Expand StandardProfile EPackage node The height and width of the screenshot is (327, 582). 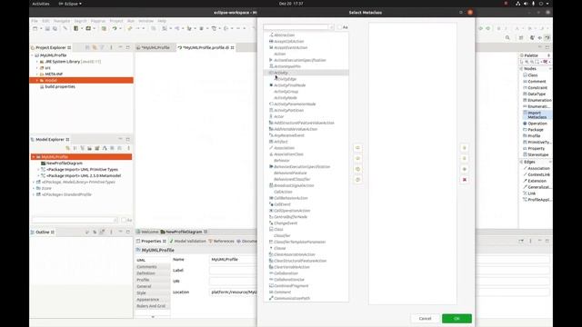34,194
